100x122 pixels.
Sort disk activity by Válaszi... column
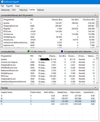pos(91,56)
